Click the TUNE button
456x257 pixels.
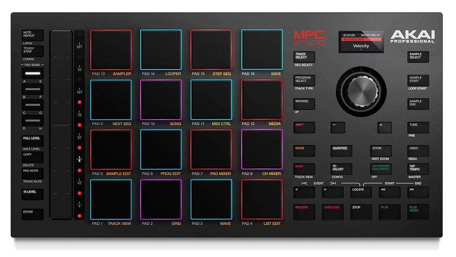[418, 128]
